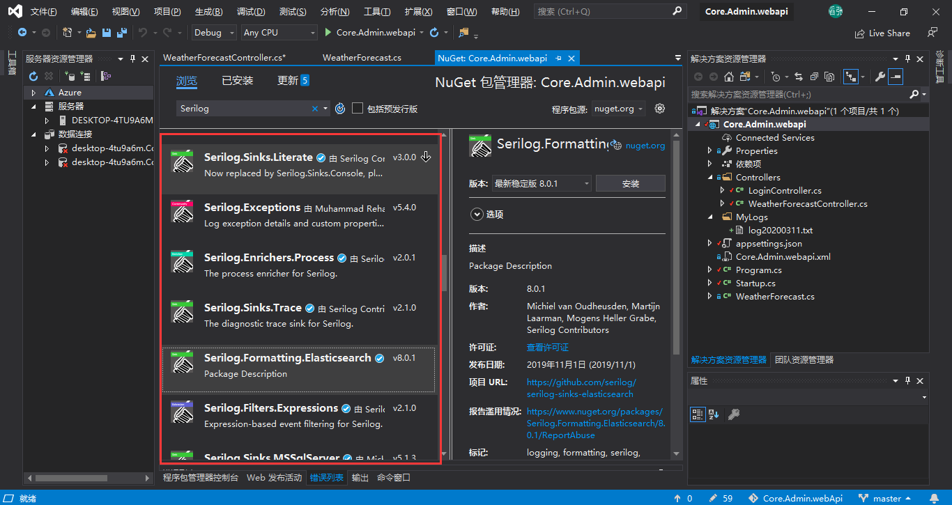
Task: Click the view license link (查看许可证)
Action: tap(548, 348)
